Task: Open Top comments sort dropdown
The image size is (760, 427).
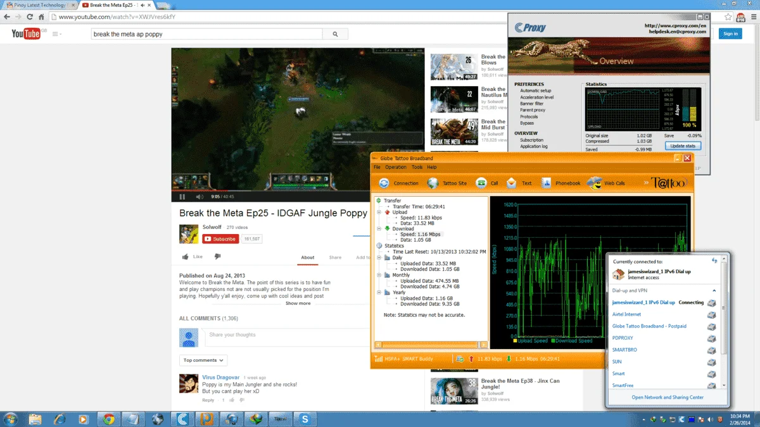Action: (x=203, y=361)
